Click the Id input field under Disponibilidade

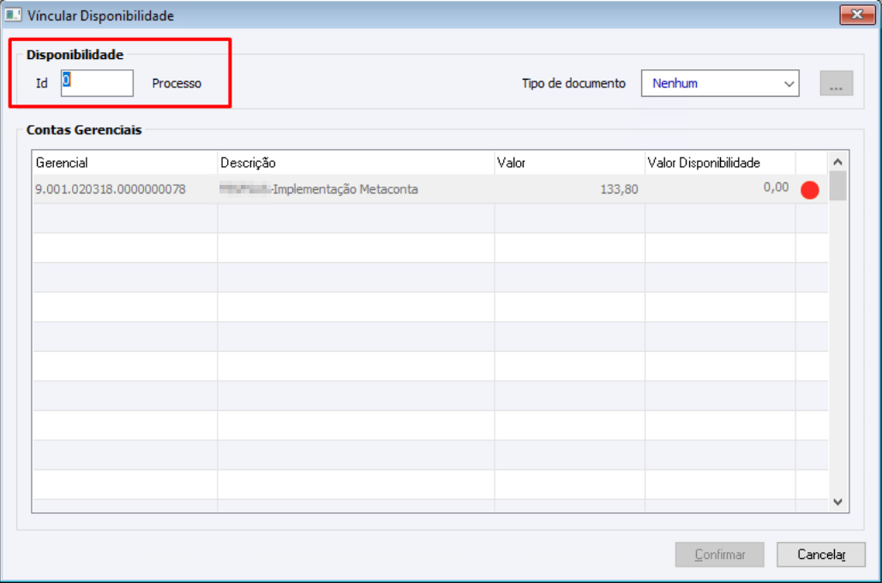point(97,83)
